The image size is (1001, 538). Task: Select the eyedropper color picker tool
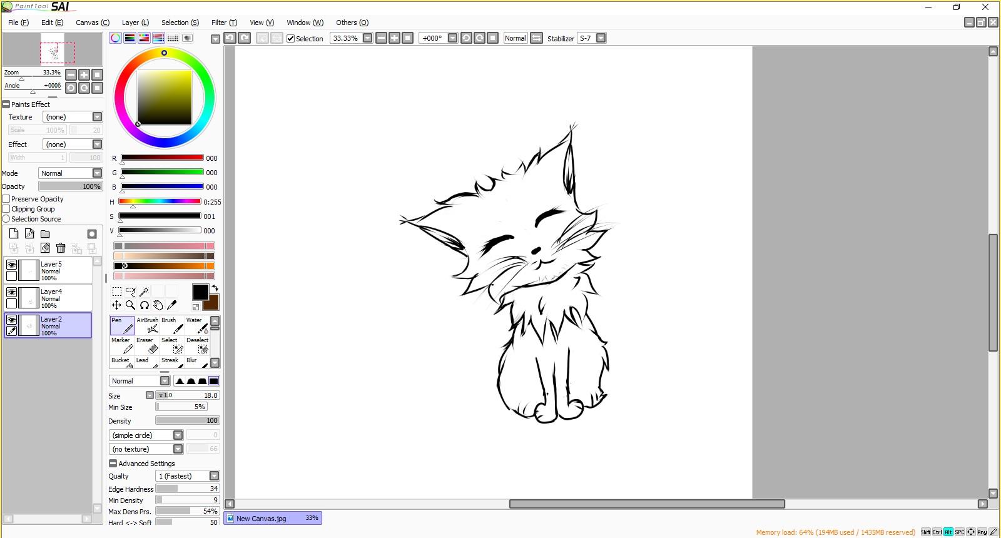[172, 305]
